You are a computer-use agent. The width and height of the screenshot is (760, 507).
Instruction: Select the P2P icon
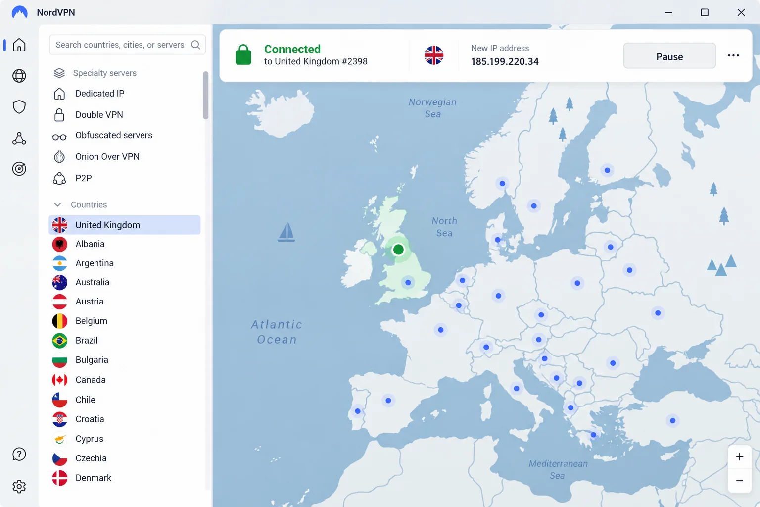(x=59, y=178)
